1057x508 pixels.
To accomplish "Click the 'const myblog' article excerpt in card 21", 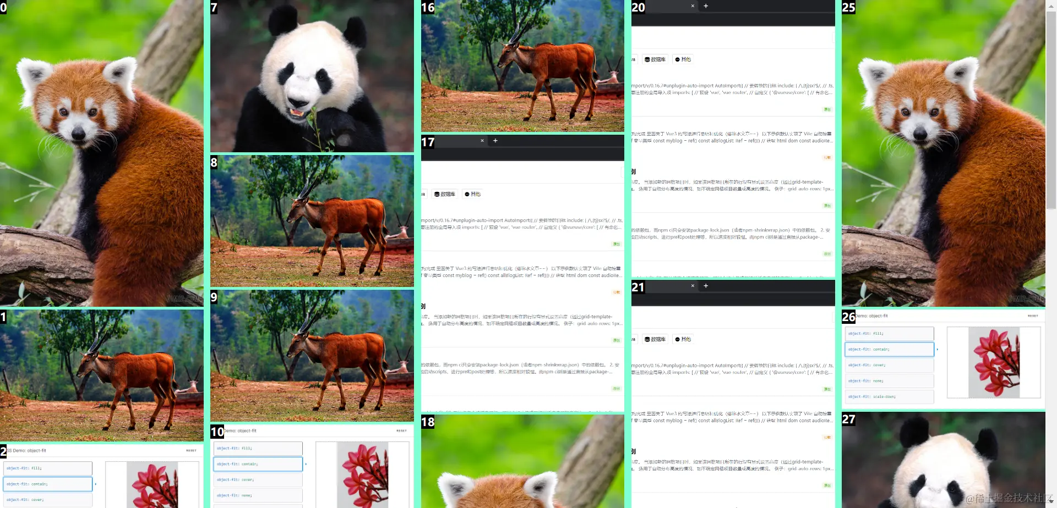I will click(733, 417).
